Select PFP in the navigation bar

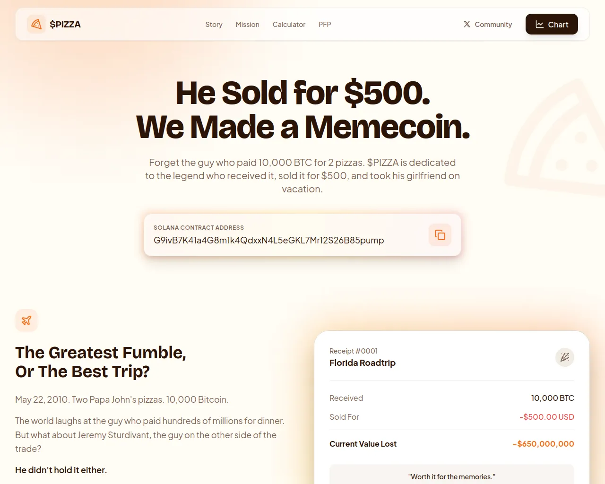point(325,25)
